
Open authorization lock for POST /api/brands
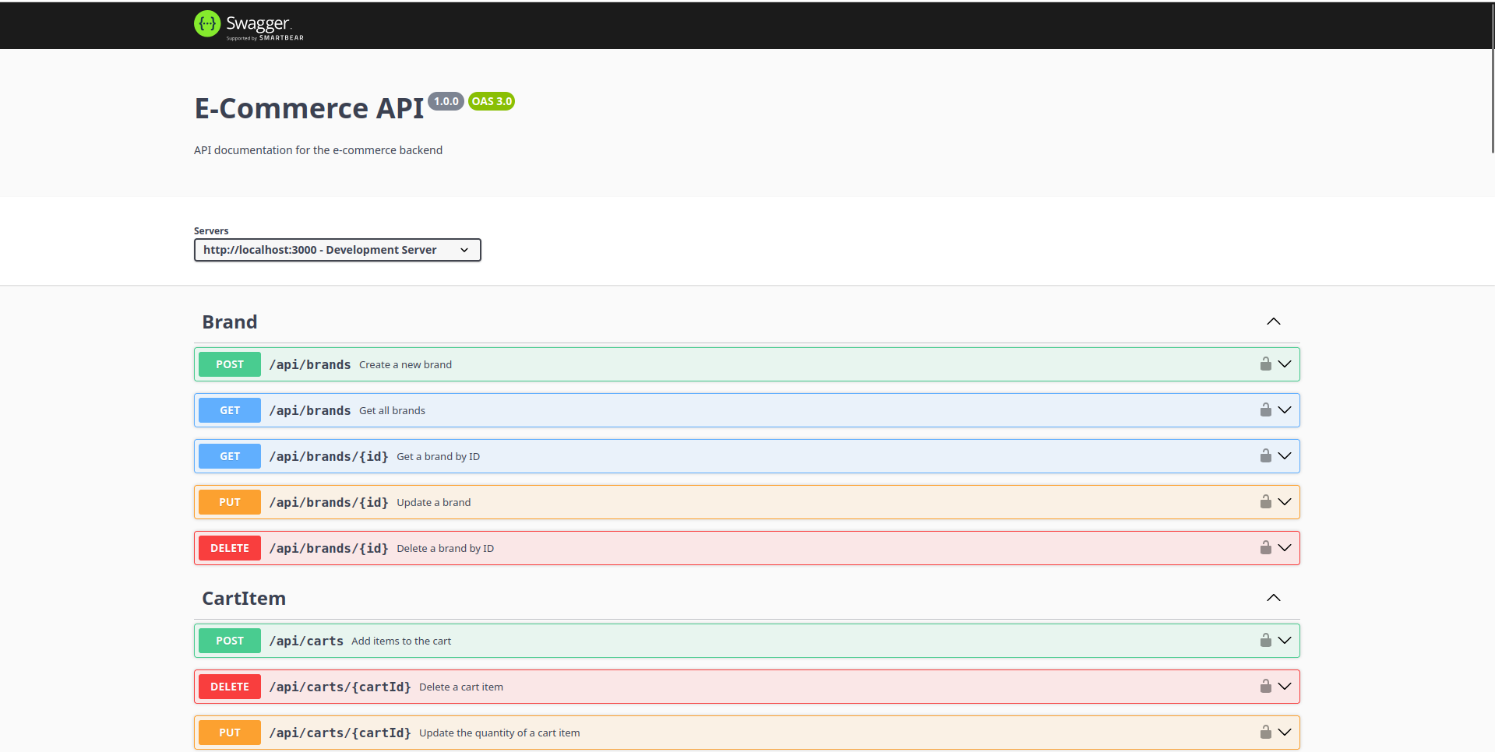[1265, 364]
